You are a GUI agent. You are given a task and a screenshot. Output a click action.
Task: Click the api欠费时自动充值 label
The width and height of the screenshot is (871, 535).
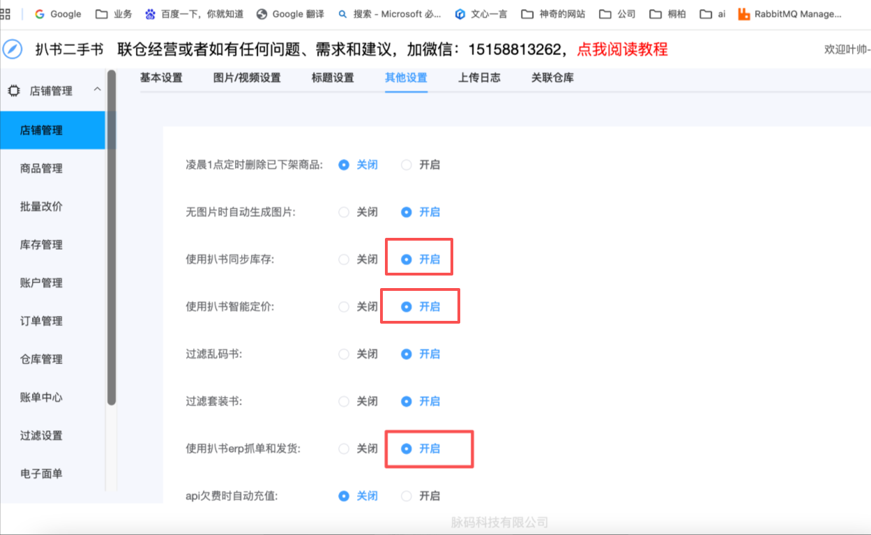pyautogui.click(x=232, y=496)
